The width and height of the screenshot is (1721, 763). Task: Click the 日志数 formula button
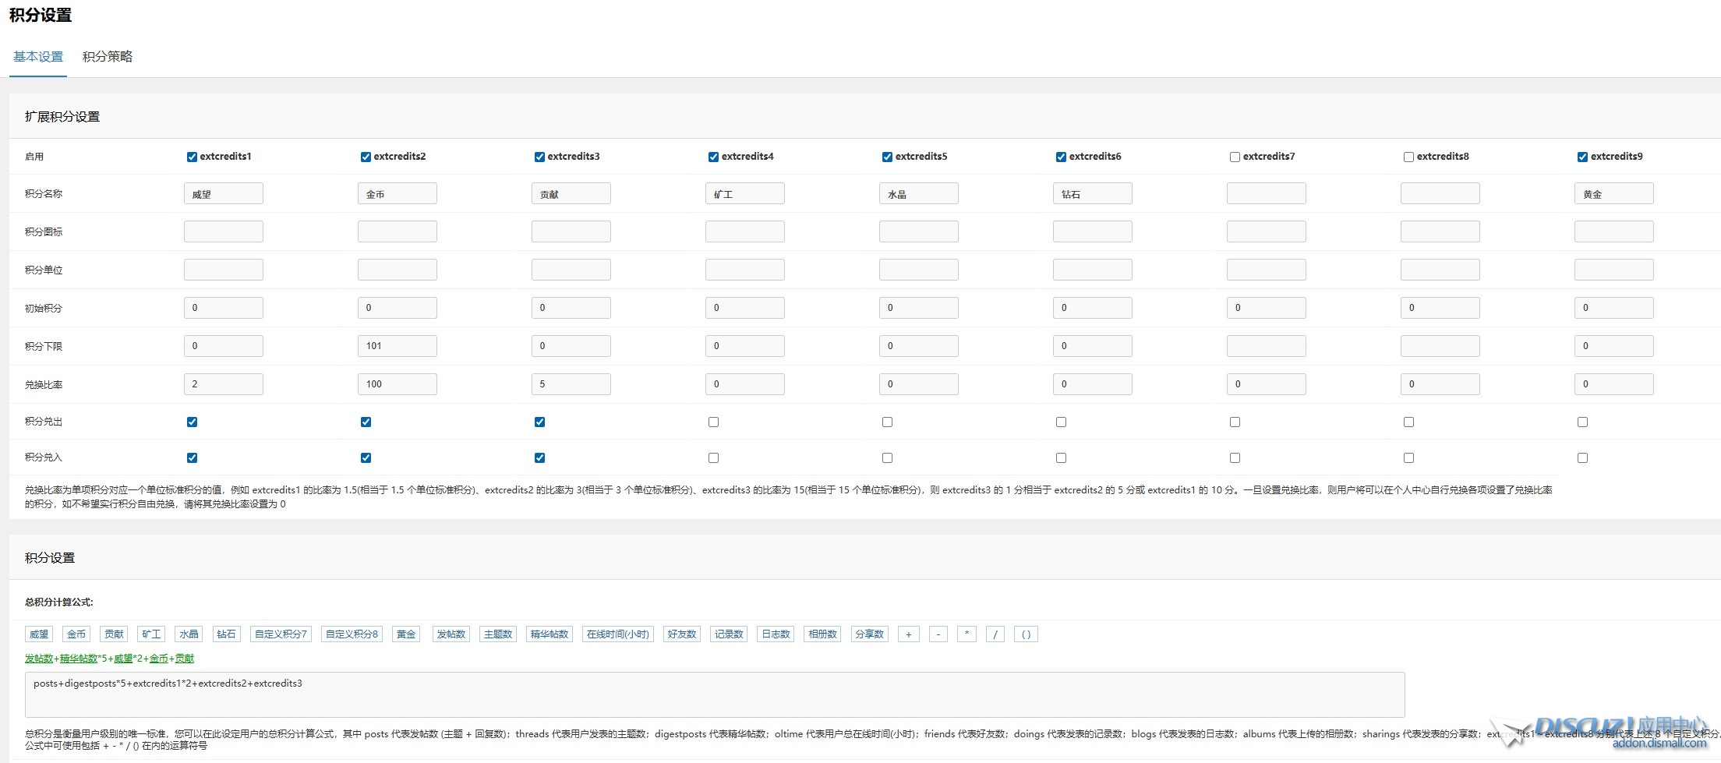point(776,634)
